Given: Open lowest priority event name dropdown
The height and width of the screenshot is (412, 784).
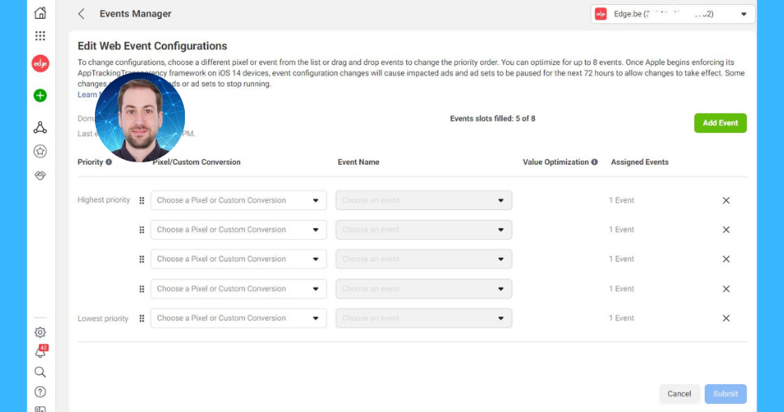Looking at the screenshot, I should [423, 318].
